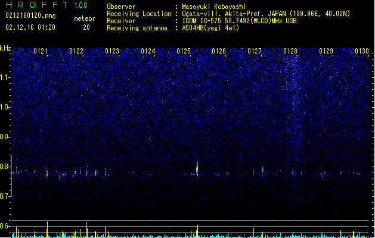
Task: Click the kHz axis unit label
Action: (5, 48)
